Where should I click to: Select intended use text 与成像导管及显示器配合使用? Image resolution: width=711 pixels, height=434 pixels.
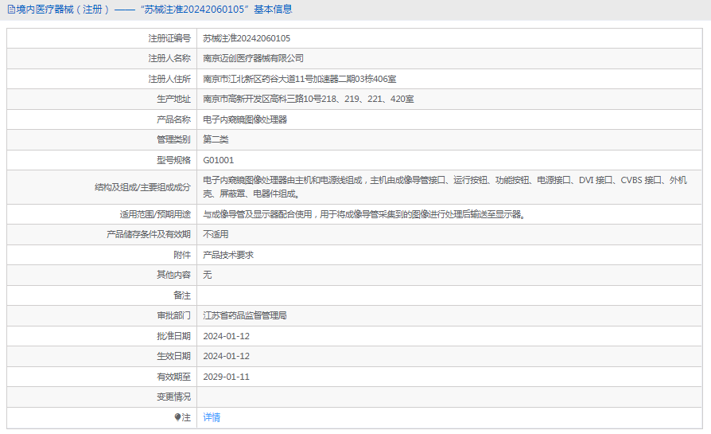coord(364,214)
